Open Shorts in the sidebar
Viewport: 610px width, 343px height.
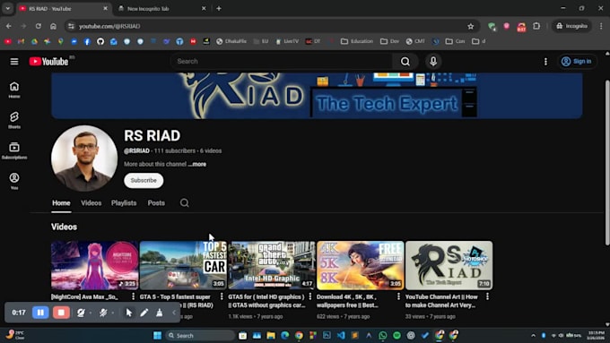(14, 120)
